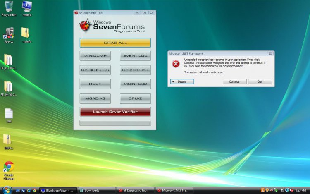Click the MGADIAG button
This screenshot has width=310, height=194.
pos(95,98)
